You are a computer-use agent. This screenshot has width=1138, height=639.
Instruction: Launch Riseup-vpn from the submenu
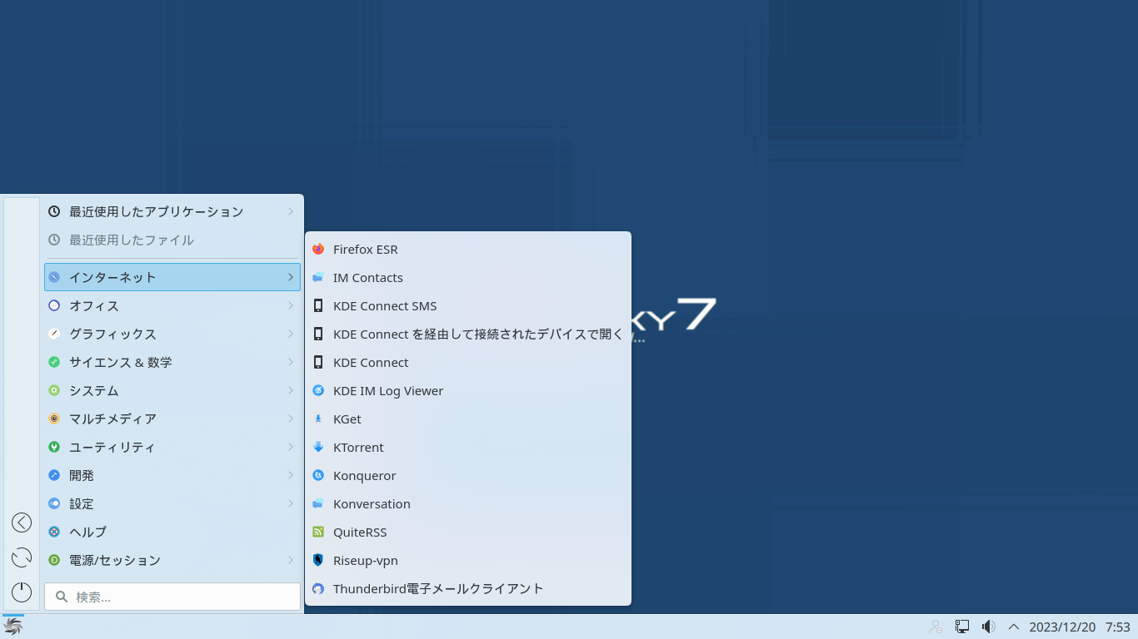point(468,560)
